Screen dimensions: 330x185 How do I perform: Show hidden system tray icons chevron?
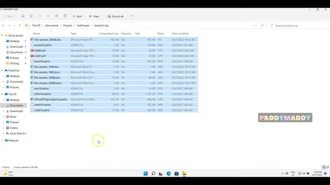coord(283,174)
